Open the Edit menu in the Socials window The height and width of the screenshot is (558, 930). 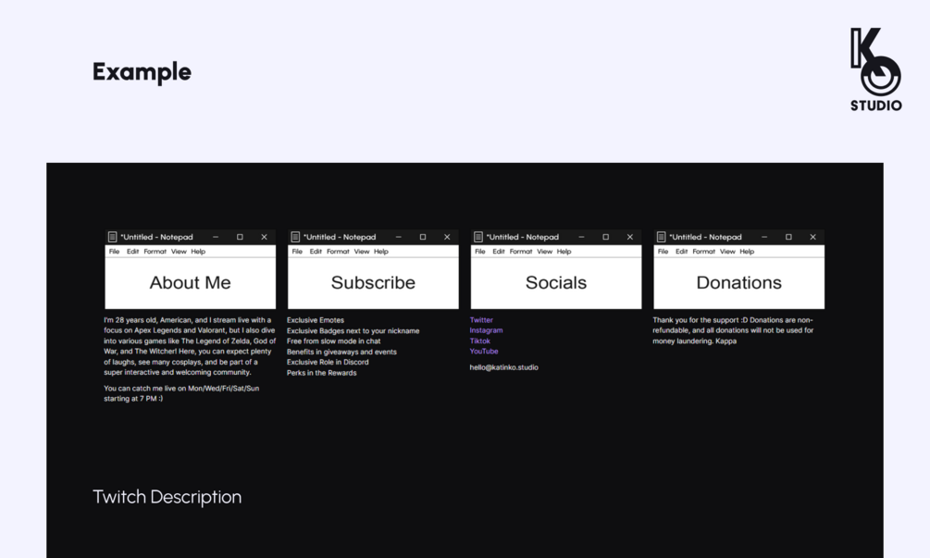tap(499, 252)
